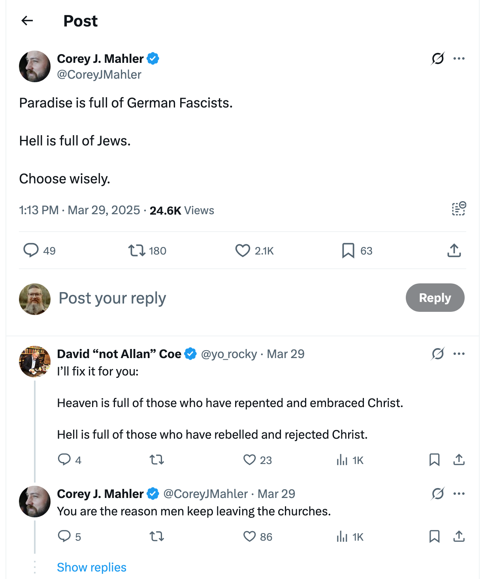Screen dimensions: 486x579
Task: Open David Coe's profile avatar
Action: [35, 362]
